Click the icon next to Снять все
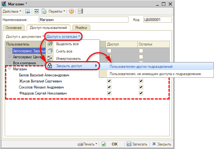The width and height of the screenshot is (214, 149). click(50, 51)
